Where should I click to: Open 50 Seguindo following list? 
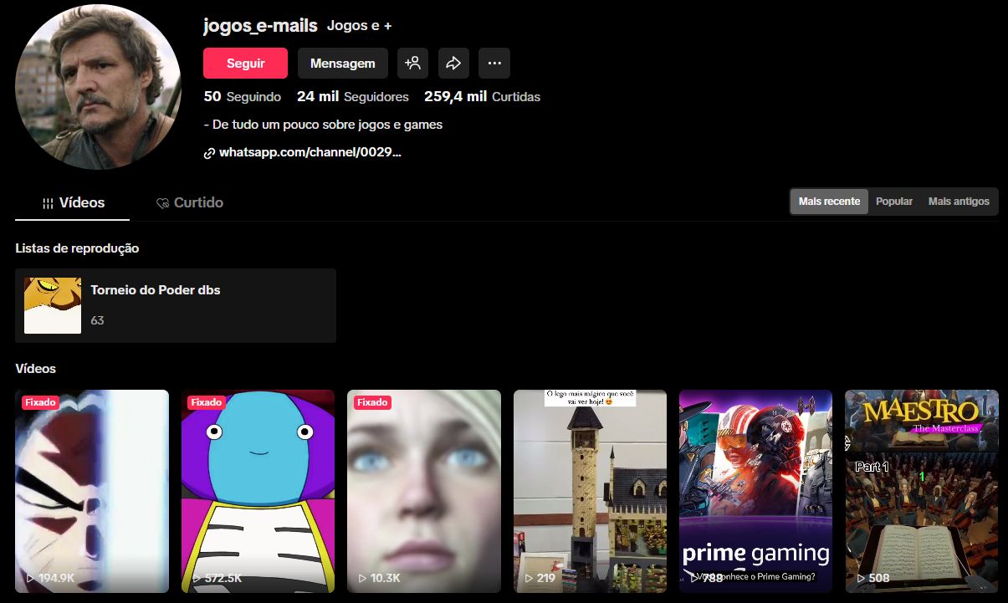point(243,97)
